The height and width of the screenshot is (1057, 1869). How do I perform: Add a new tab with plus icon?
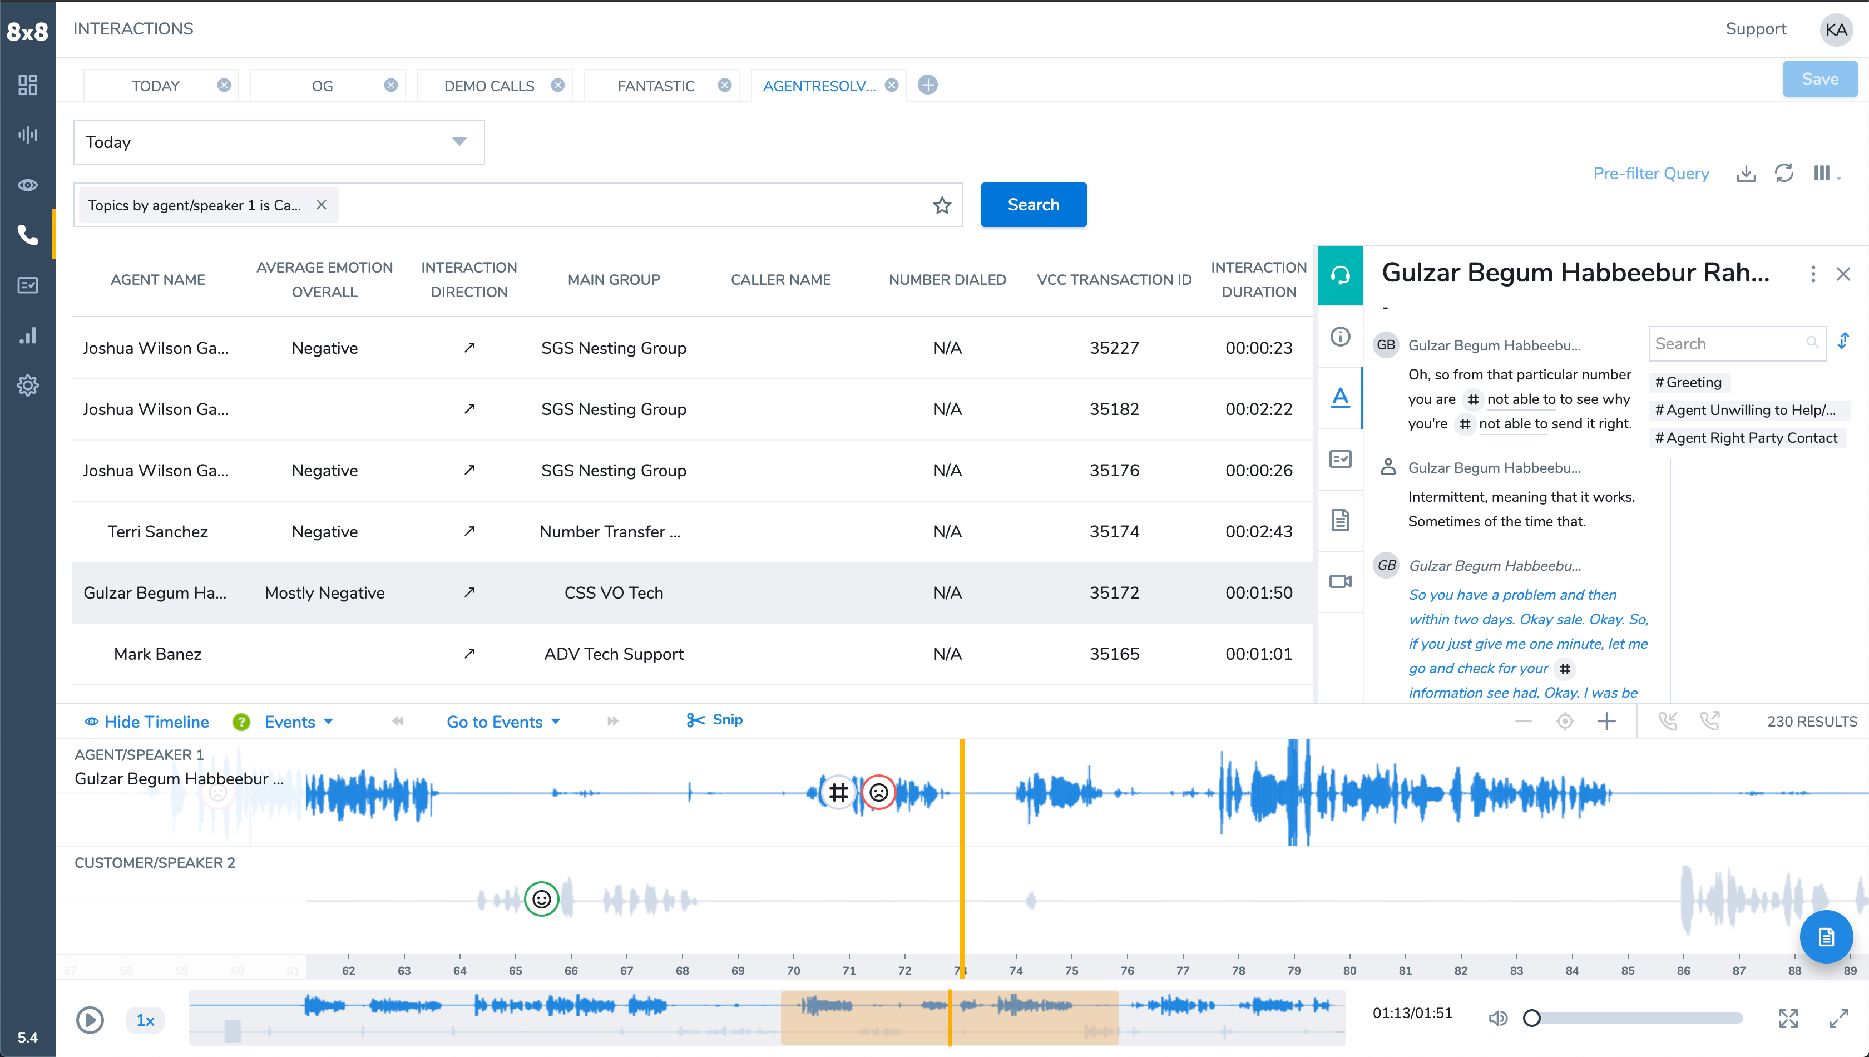click(x=927, y=85)
